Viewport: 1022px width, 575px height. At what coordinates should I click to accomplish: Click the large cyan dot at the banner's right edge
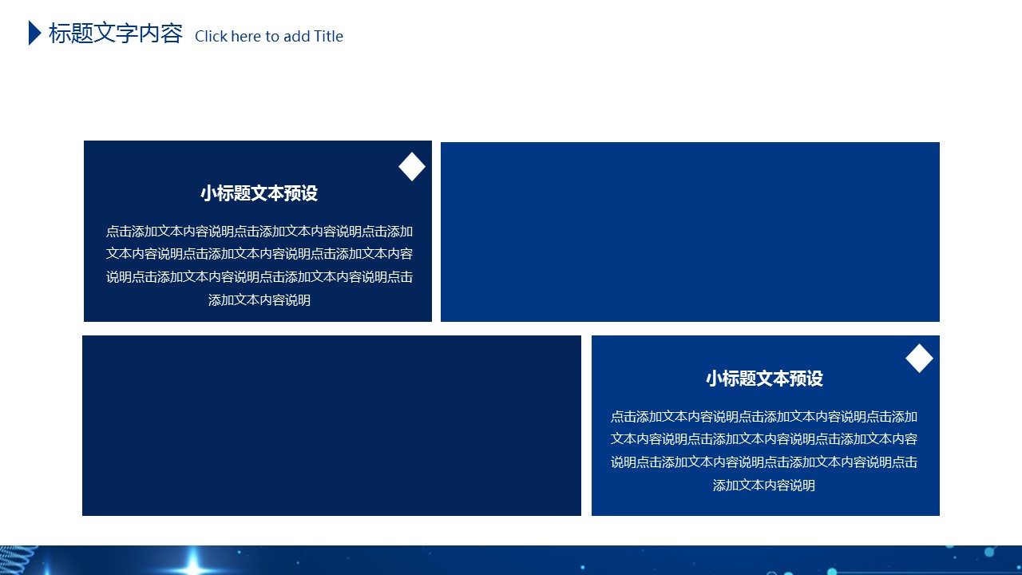(990, 552)
